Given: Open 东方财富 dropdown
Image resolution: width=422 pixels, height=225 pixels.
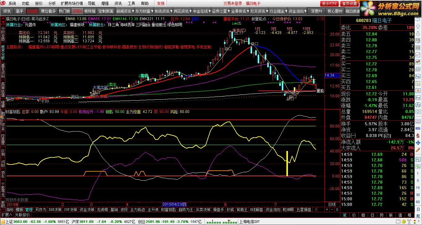Looking at the screenshot, I should pyautogui.click(x=144, y=11).
